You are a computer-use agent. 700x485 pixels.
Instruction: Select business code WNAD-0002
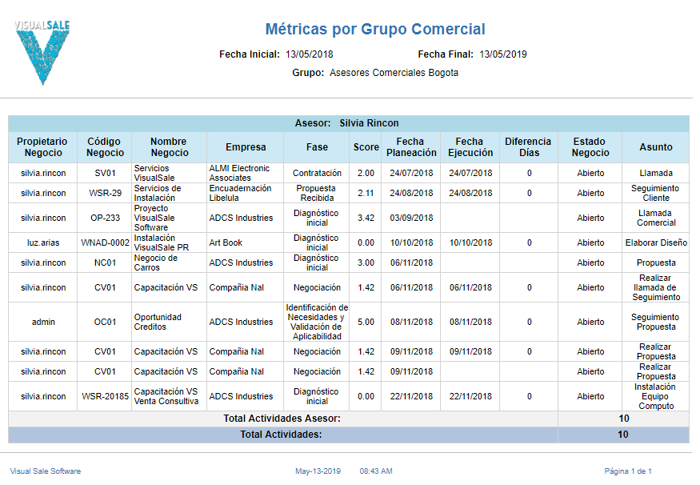point(105,243)
